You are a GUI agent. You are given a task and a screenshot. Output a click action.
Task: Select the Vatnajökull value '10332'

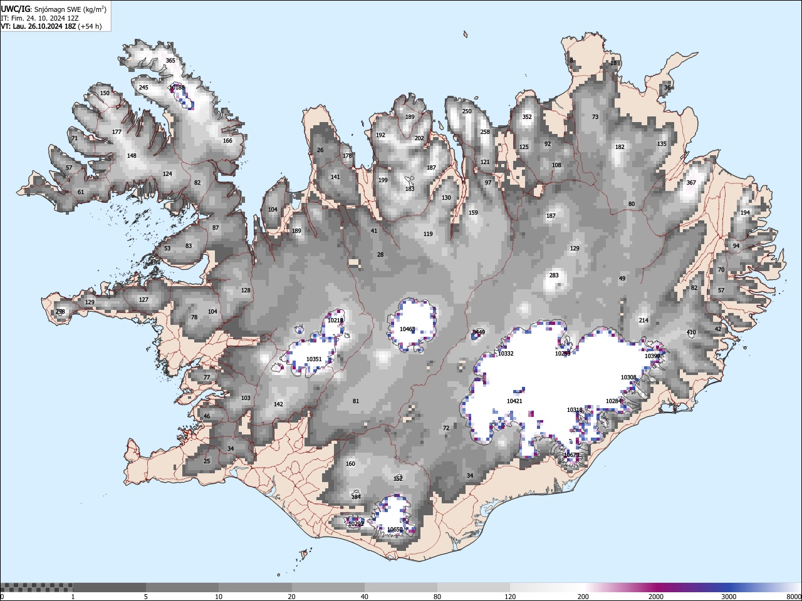coord(506,354)
